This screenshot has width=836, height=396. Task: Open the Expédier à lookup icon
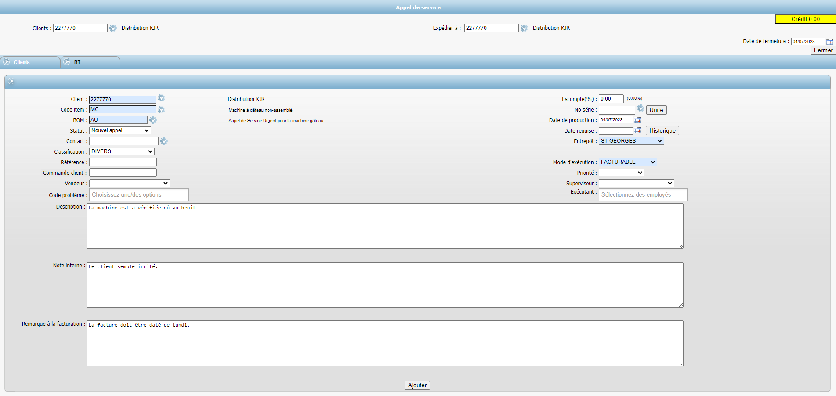(524, 28)
